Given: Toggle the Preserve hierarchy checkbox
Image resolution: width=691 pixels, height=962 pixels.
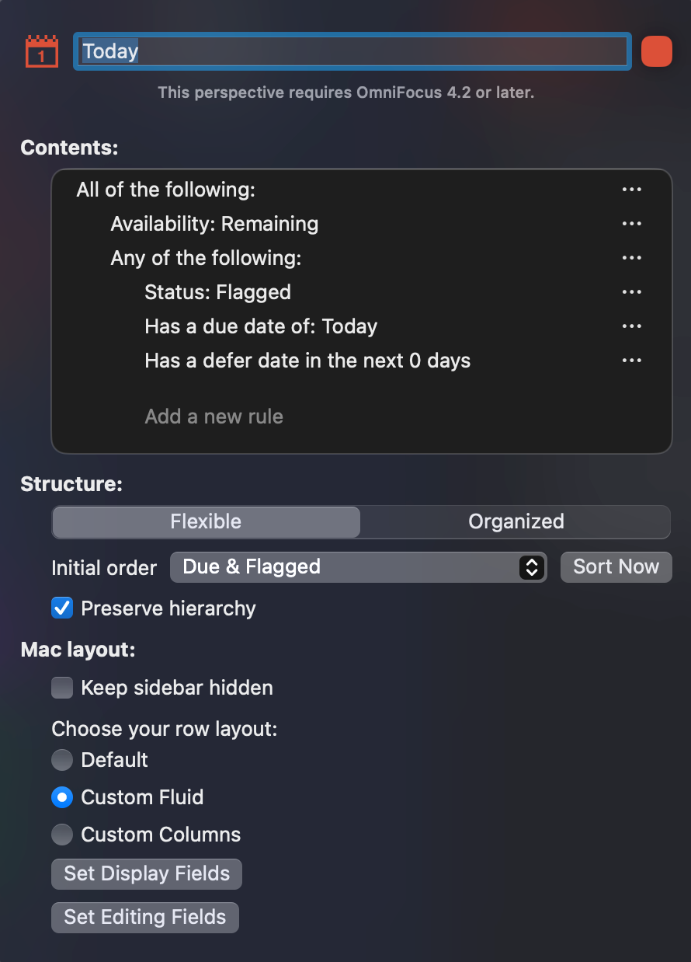Looking at the screenshot, I should click(62, 608).
